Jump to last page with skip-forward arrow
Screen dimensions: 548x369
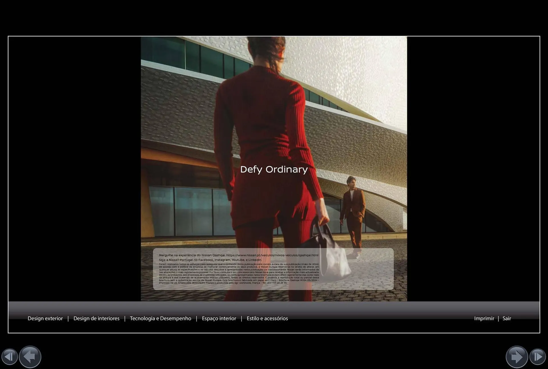click(x=538, y=357)
